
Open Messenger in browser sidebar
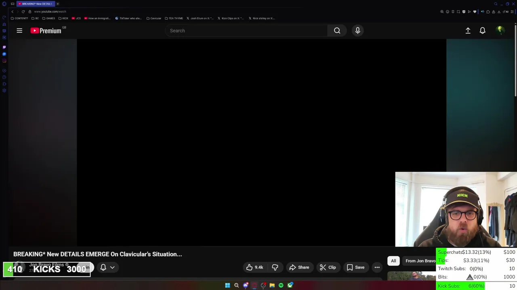tap(4, 54)
